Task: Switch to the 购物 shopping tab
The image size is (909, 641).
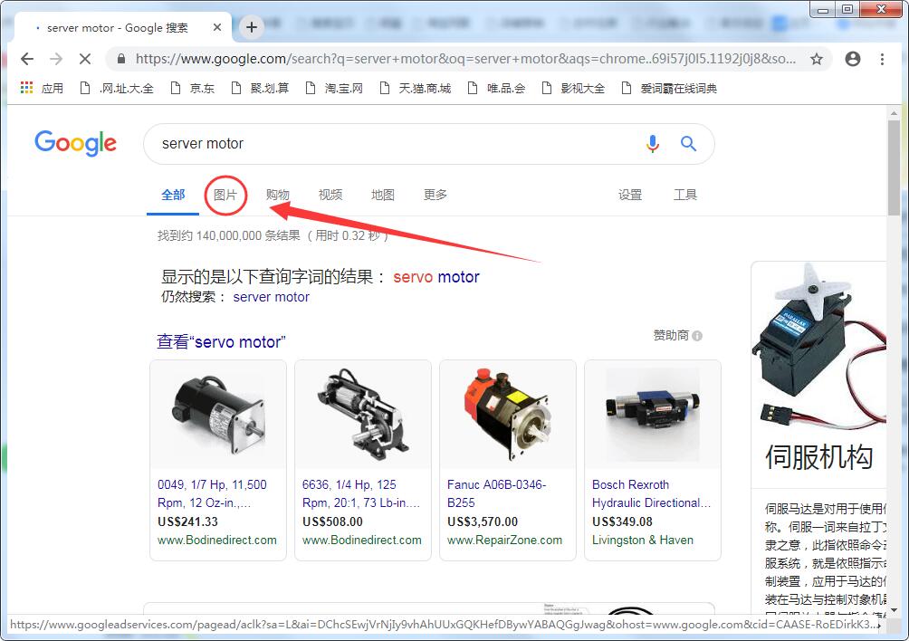Action: pyautogui.click(x=278, y=195)
